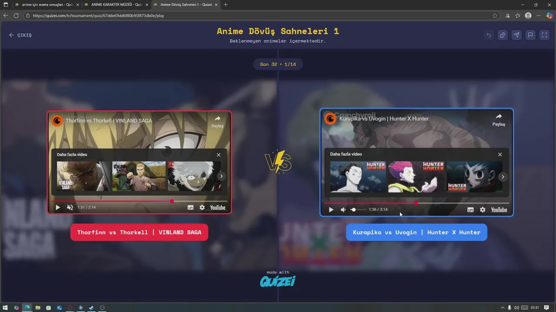
Task: Open a new browser tab
Action: [x=225, y=5]
